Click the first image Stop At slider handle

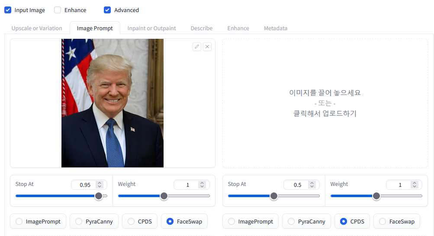pos(99,196)
